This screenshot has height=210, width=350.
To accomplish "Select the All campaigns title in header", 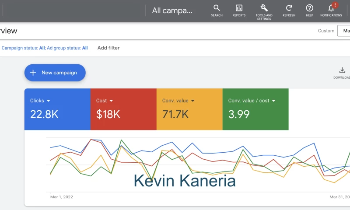I will (x=172, y=10).
